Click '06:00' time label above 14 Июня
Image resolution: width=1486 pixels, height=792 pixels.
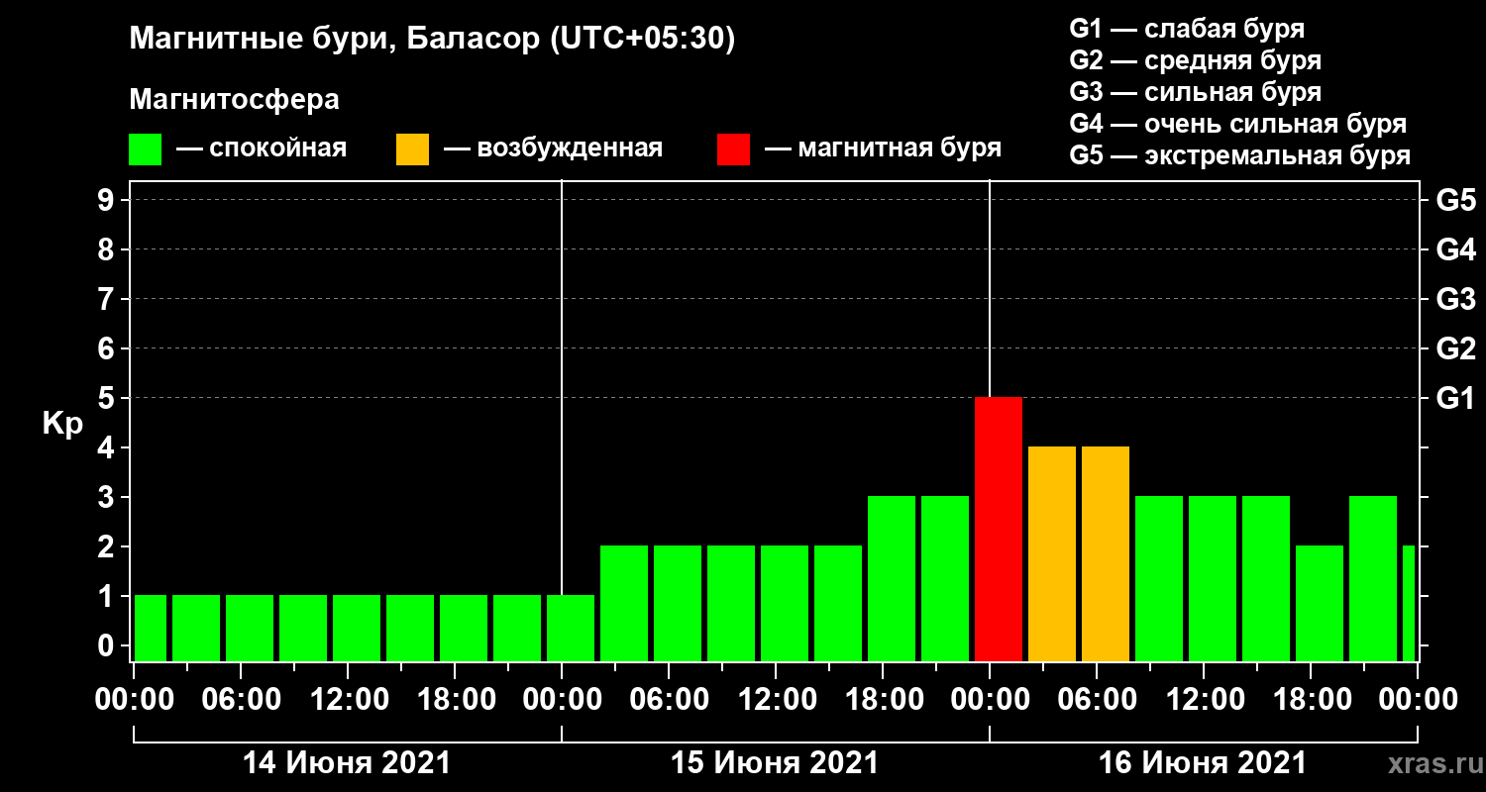(x=241, y=700)
